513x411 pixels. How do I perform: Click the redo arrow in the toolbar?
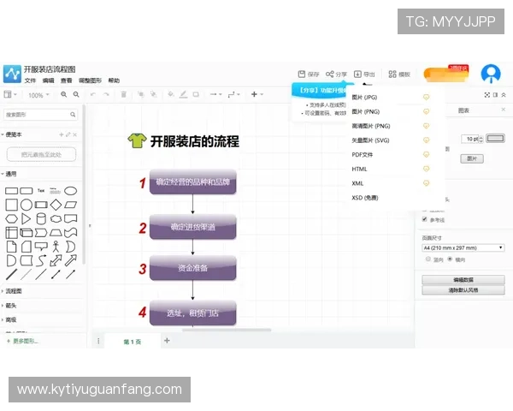106,95
